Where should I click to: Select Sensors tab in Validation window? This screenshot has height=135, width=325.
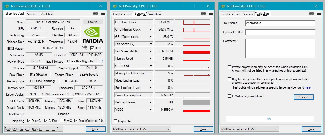tap(248, 14)
